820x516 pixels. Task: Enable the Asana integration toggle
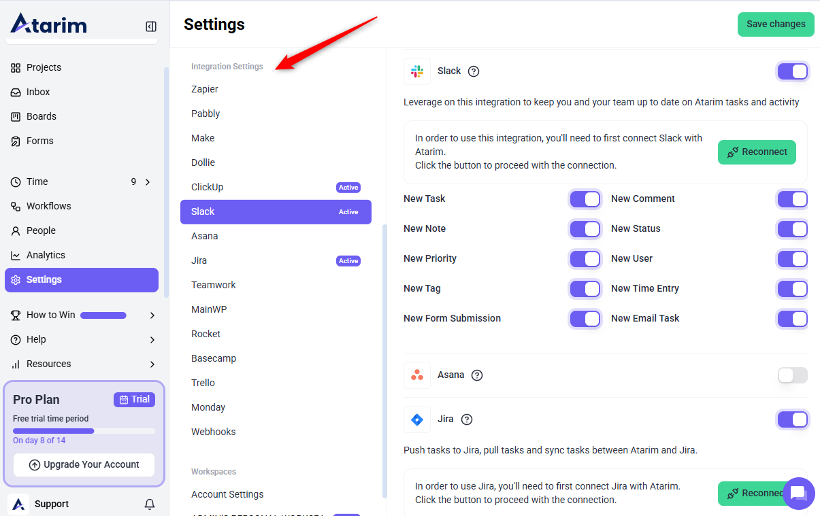pos(792,375)
